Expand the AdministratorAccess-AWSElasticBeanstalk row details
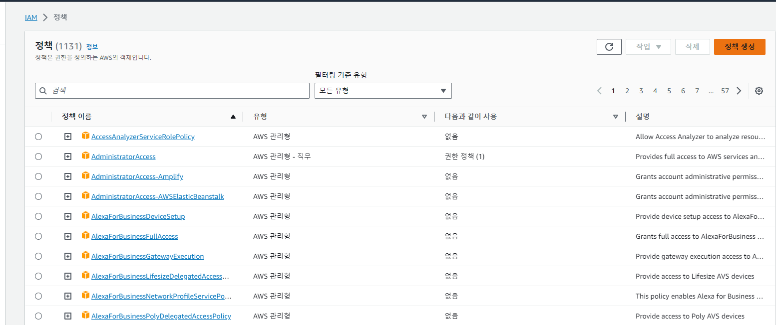Image resolution: width=776 pixels, height=325 pixels. [x=68, y=196]
